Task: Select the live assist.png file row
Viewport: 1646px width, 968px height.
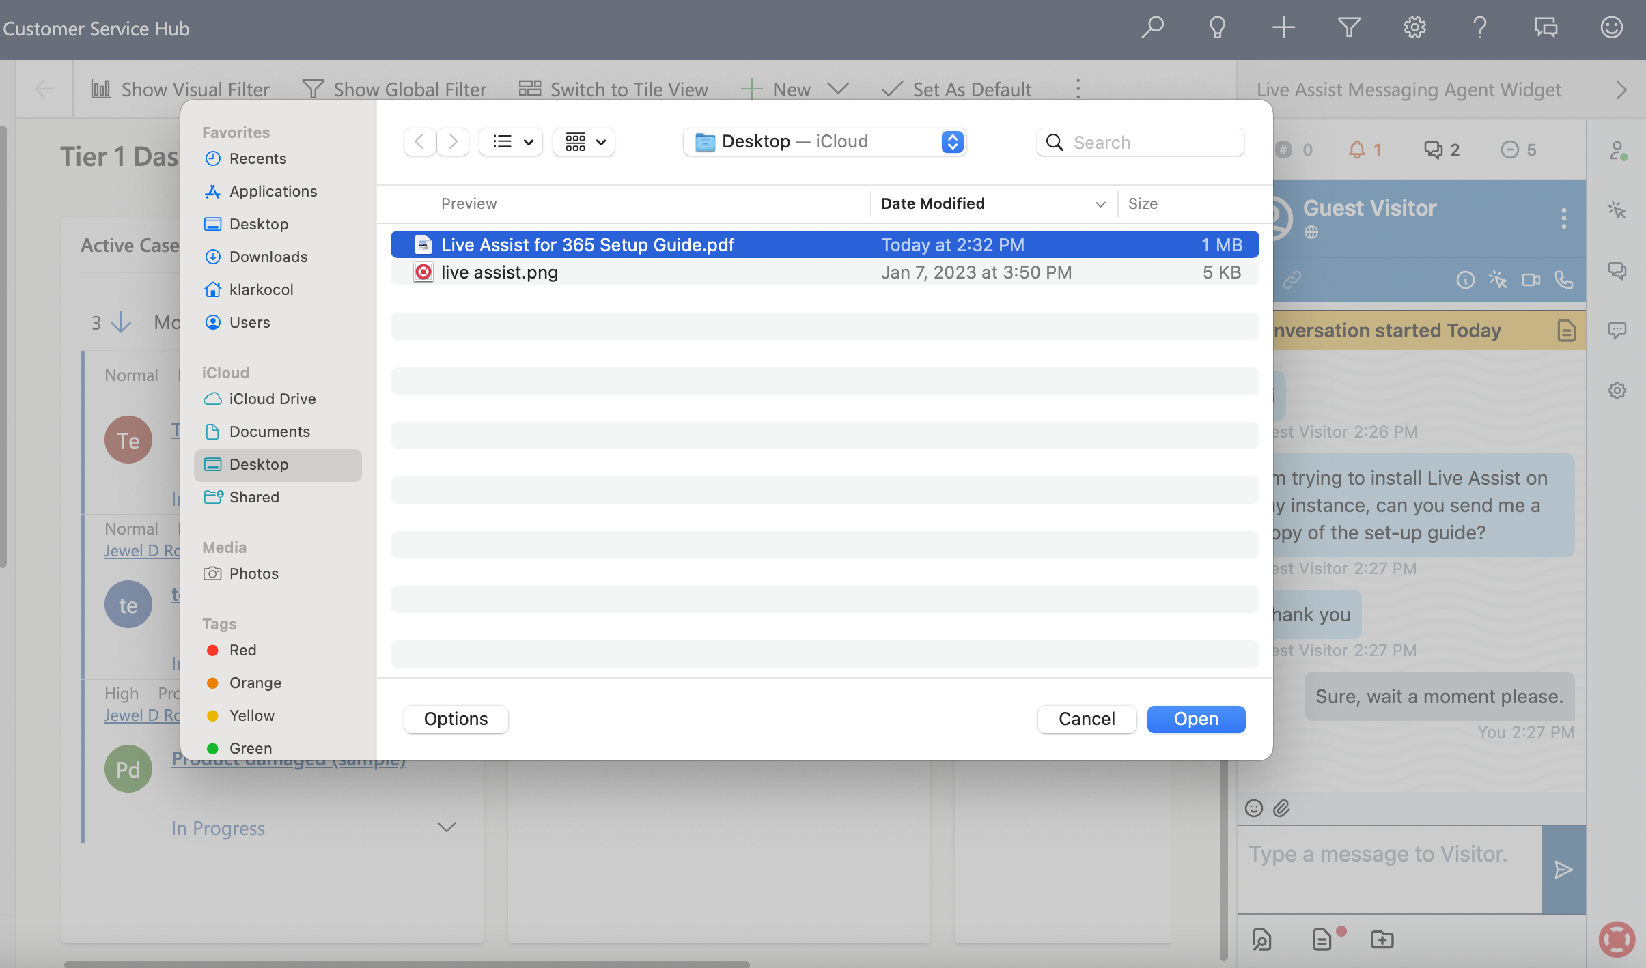Action: point(824,272)
